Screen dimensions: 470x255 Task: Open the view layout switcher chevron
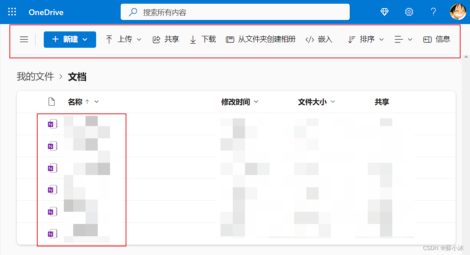pos(410,39)
